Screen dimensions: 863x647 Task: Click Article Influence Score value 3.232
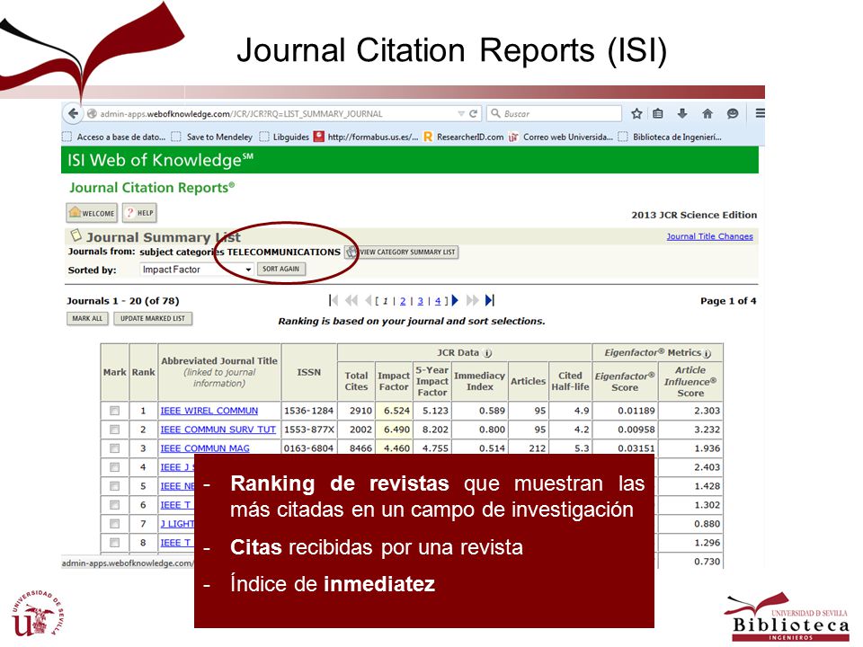coord(707,430)
